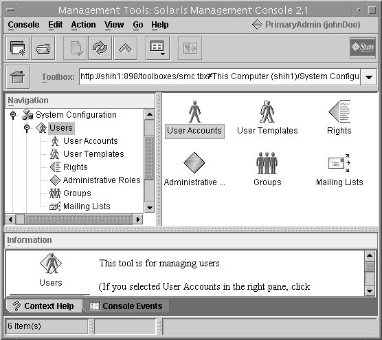This screenshot has width=382, height=340.
Task: Select Mailing Lists in navigation tree
Action: (87, 206)
